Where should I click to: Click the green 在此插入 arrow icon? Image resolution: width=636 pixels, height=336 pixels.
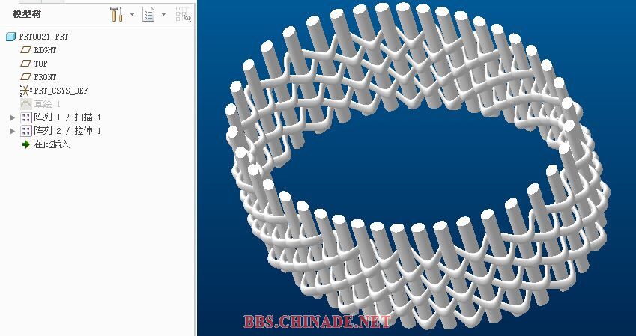(26, 144)
